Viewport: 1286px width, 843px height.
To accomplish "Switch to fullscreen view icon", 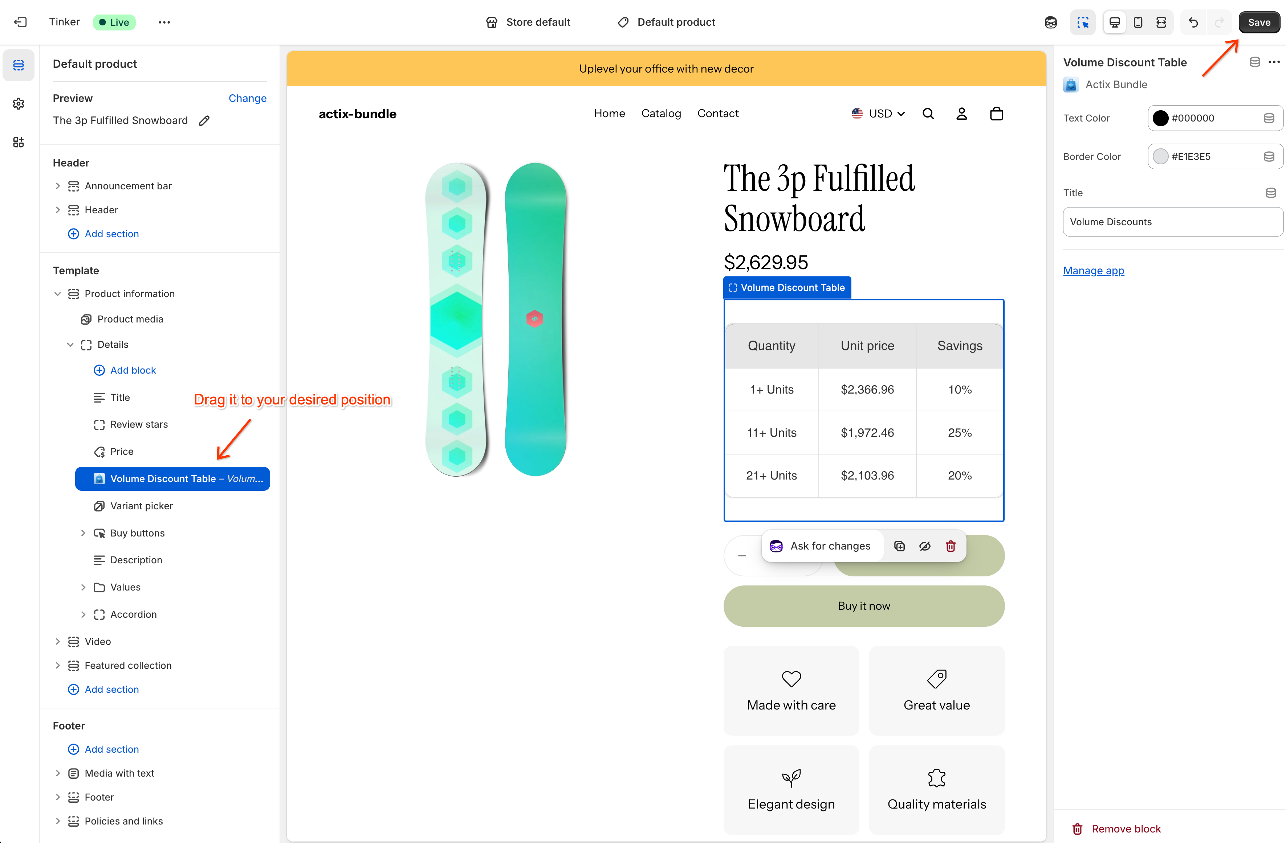I will [1161, 22].
